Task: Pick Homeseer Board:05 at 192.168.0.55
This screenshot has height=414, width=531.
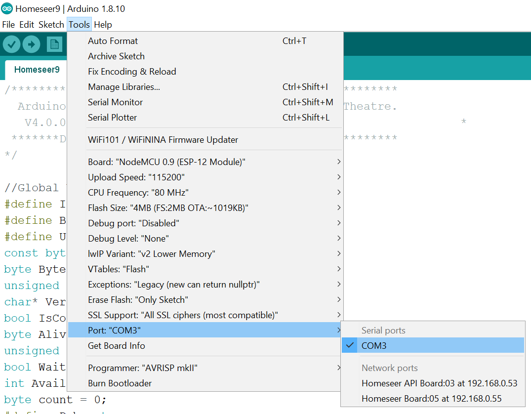Action: [432, 398]
